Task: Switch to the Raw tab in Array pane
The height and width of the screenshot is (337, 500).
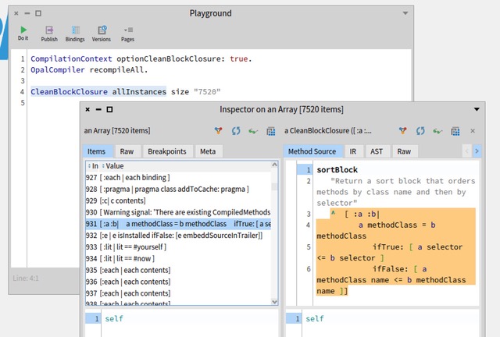Action: [x=126, y=151]
